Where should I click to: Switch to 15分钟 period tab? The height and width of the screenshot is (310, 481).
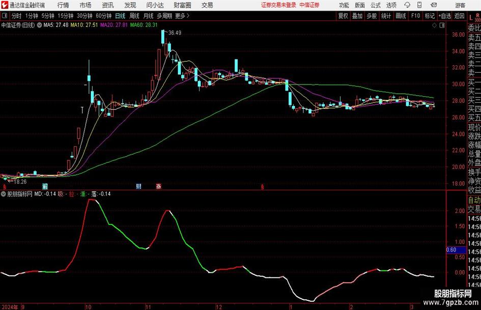[x=66, y=16]
